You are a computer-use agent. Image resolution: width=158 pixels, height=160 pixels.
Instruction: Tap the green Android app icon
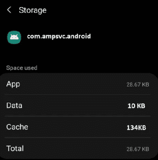pos(14,37)
